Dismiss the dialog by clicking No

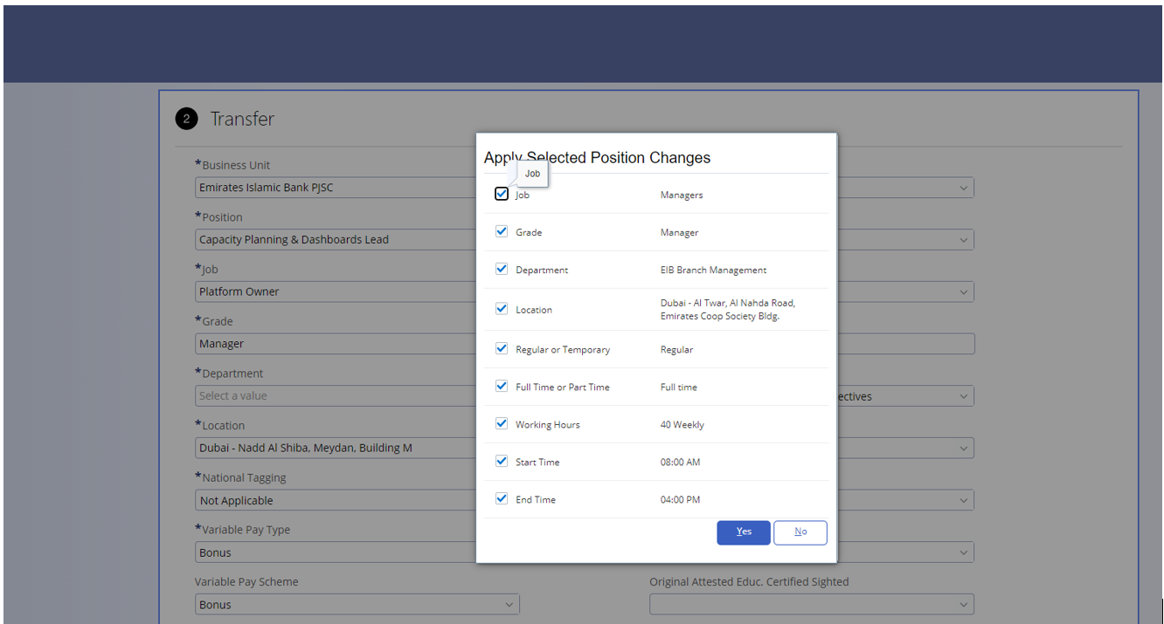coord(800,531)
